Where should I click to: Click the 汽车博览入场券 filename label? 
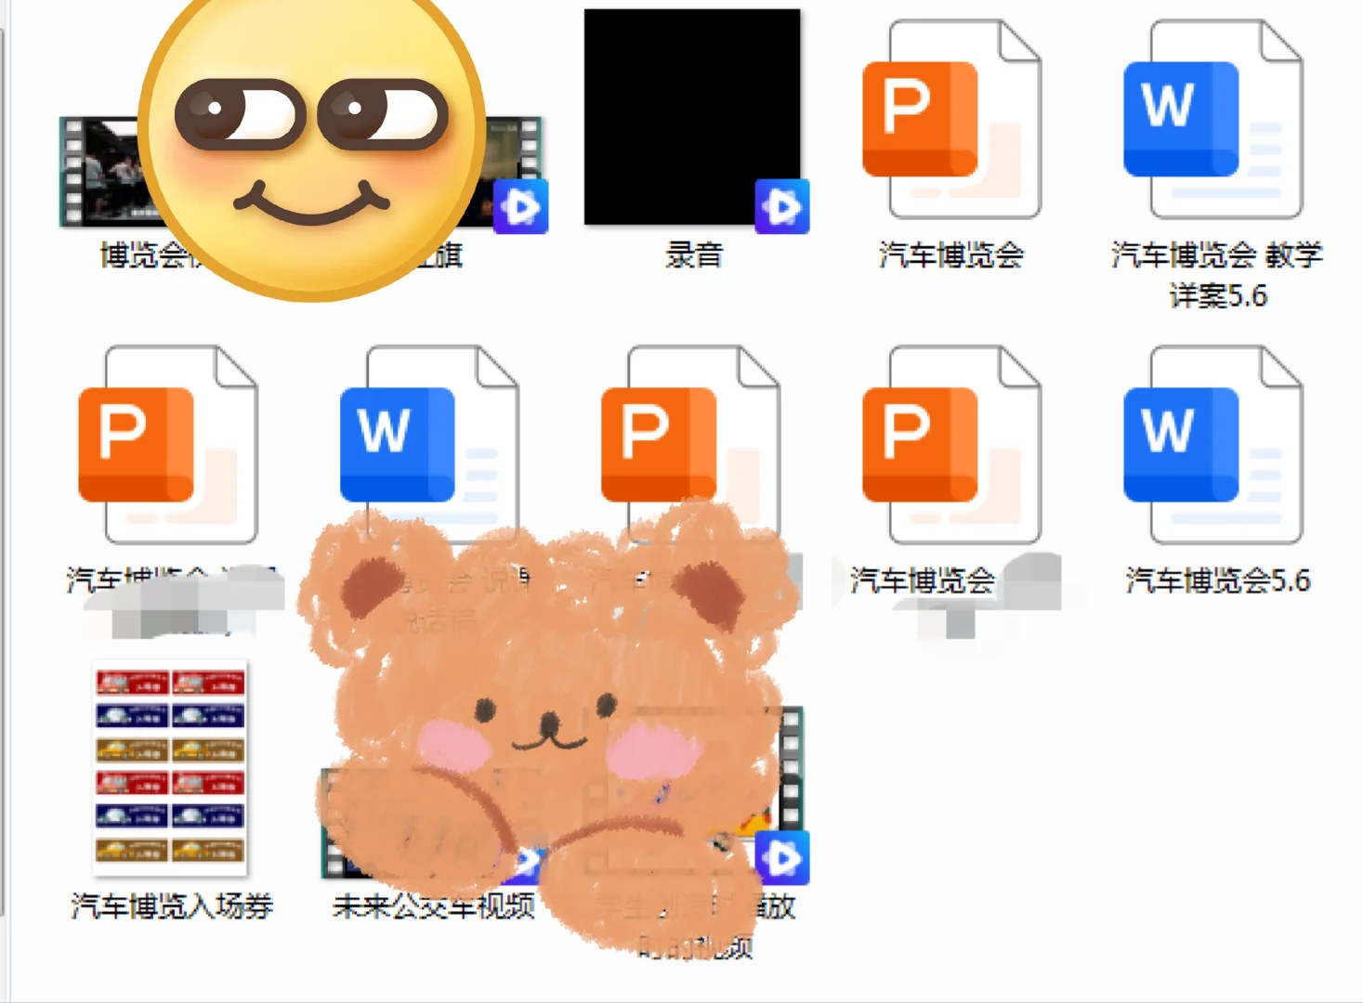(x=170, y=907)
